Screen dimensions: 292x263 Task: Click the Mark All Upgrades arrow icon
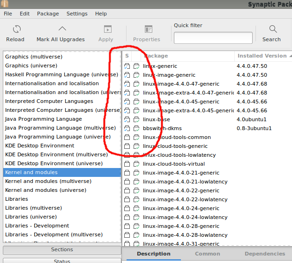pos(62,29)
